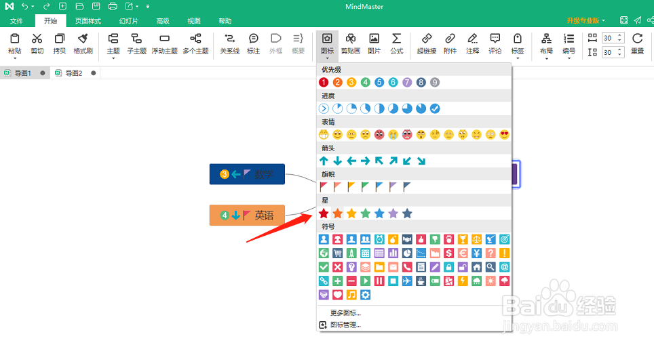The height and width of the screenshot is (349, 654).
Task: Click the Undo icon in title bar
Action: (x=24, y=6)
